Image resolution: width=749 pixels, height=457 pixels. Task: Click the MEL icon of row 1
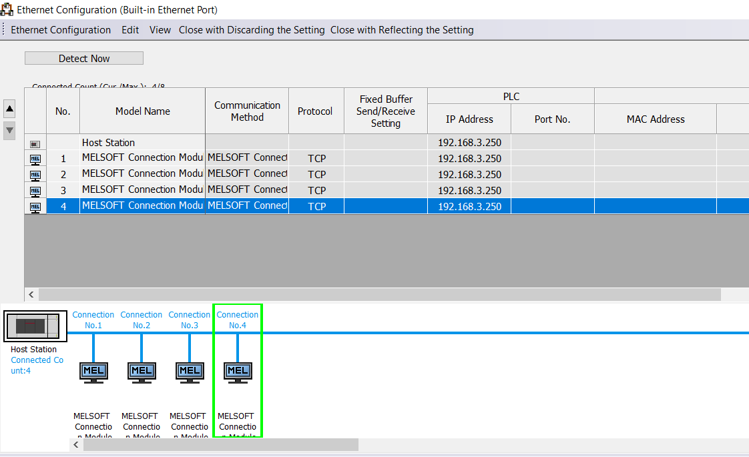point(35,159)
